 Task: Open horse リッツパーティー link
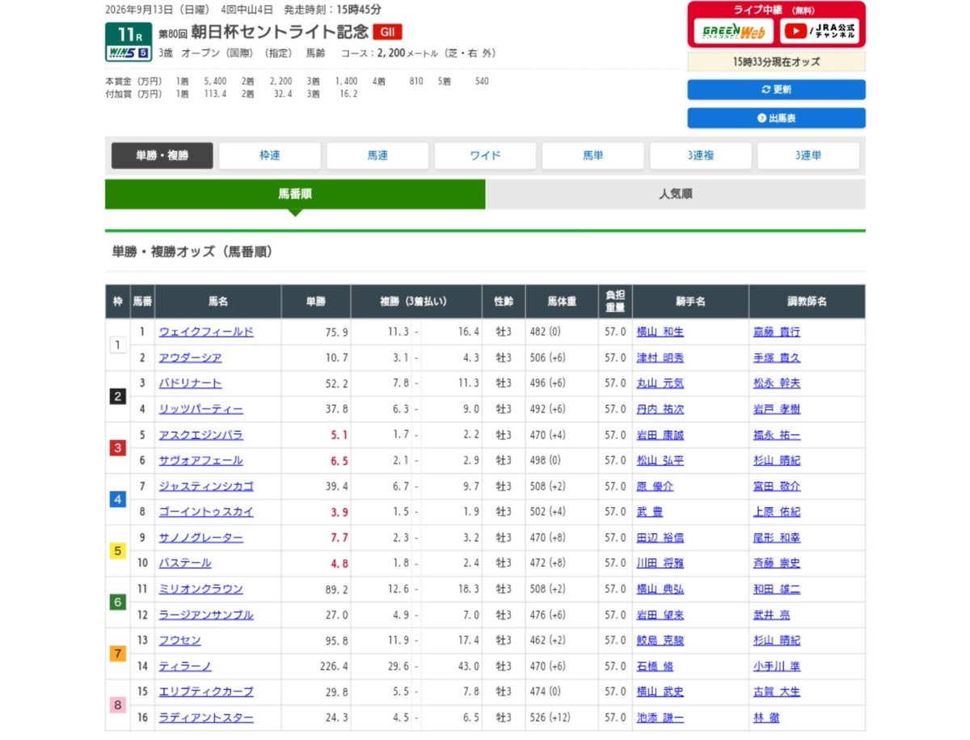tap(200, 409)
